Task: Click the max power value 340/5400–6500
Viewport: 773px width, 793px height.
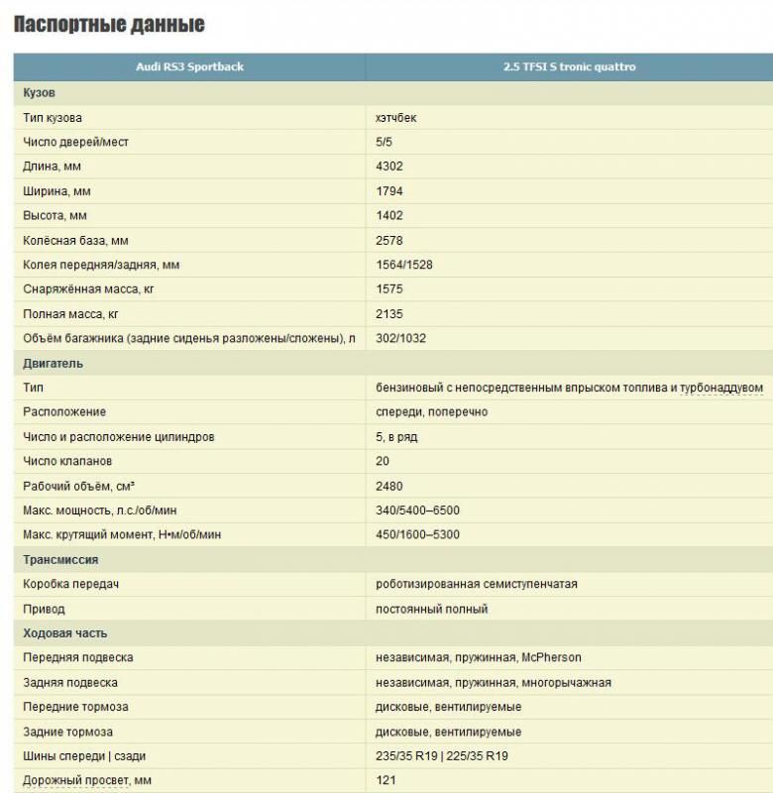Action: coord(417,510)
